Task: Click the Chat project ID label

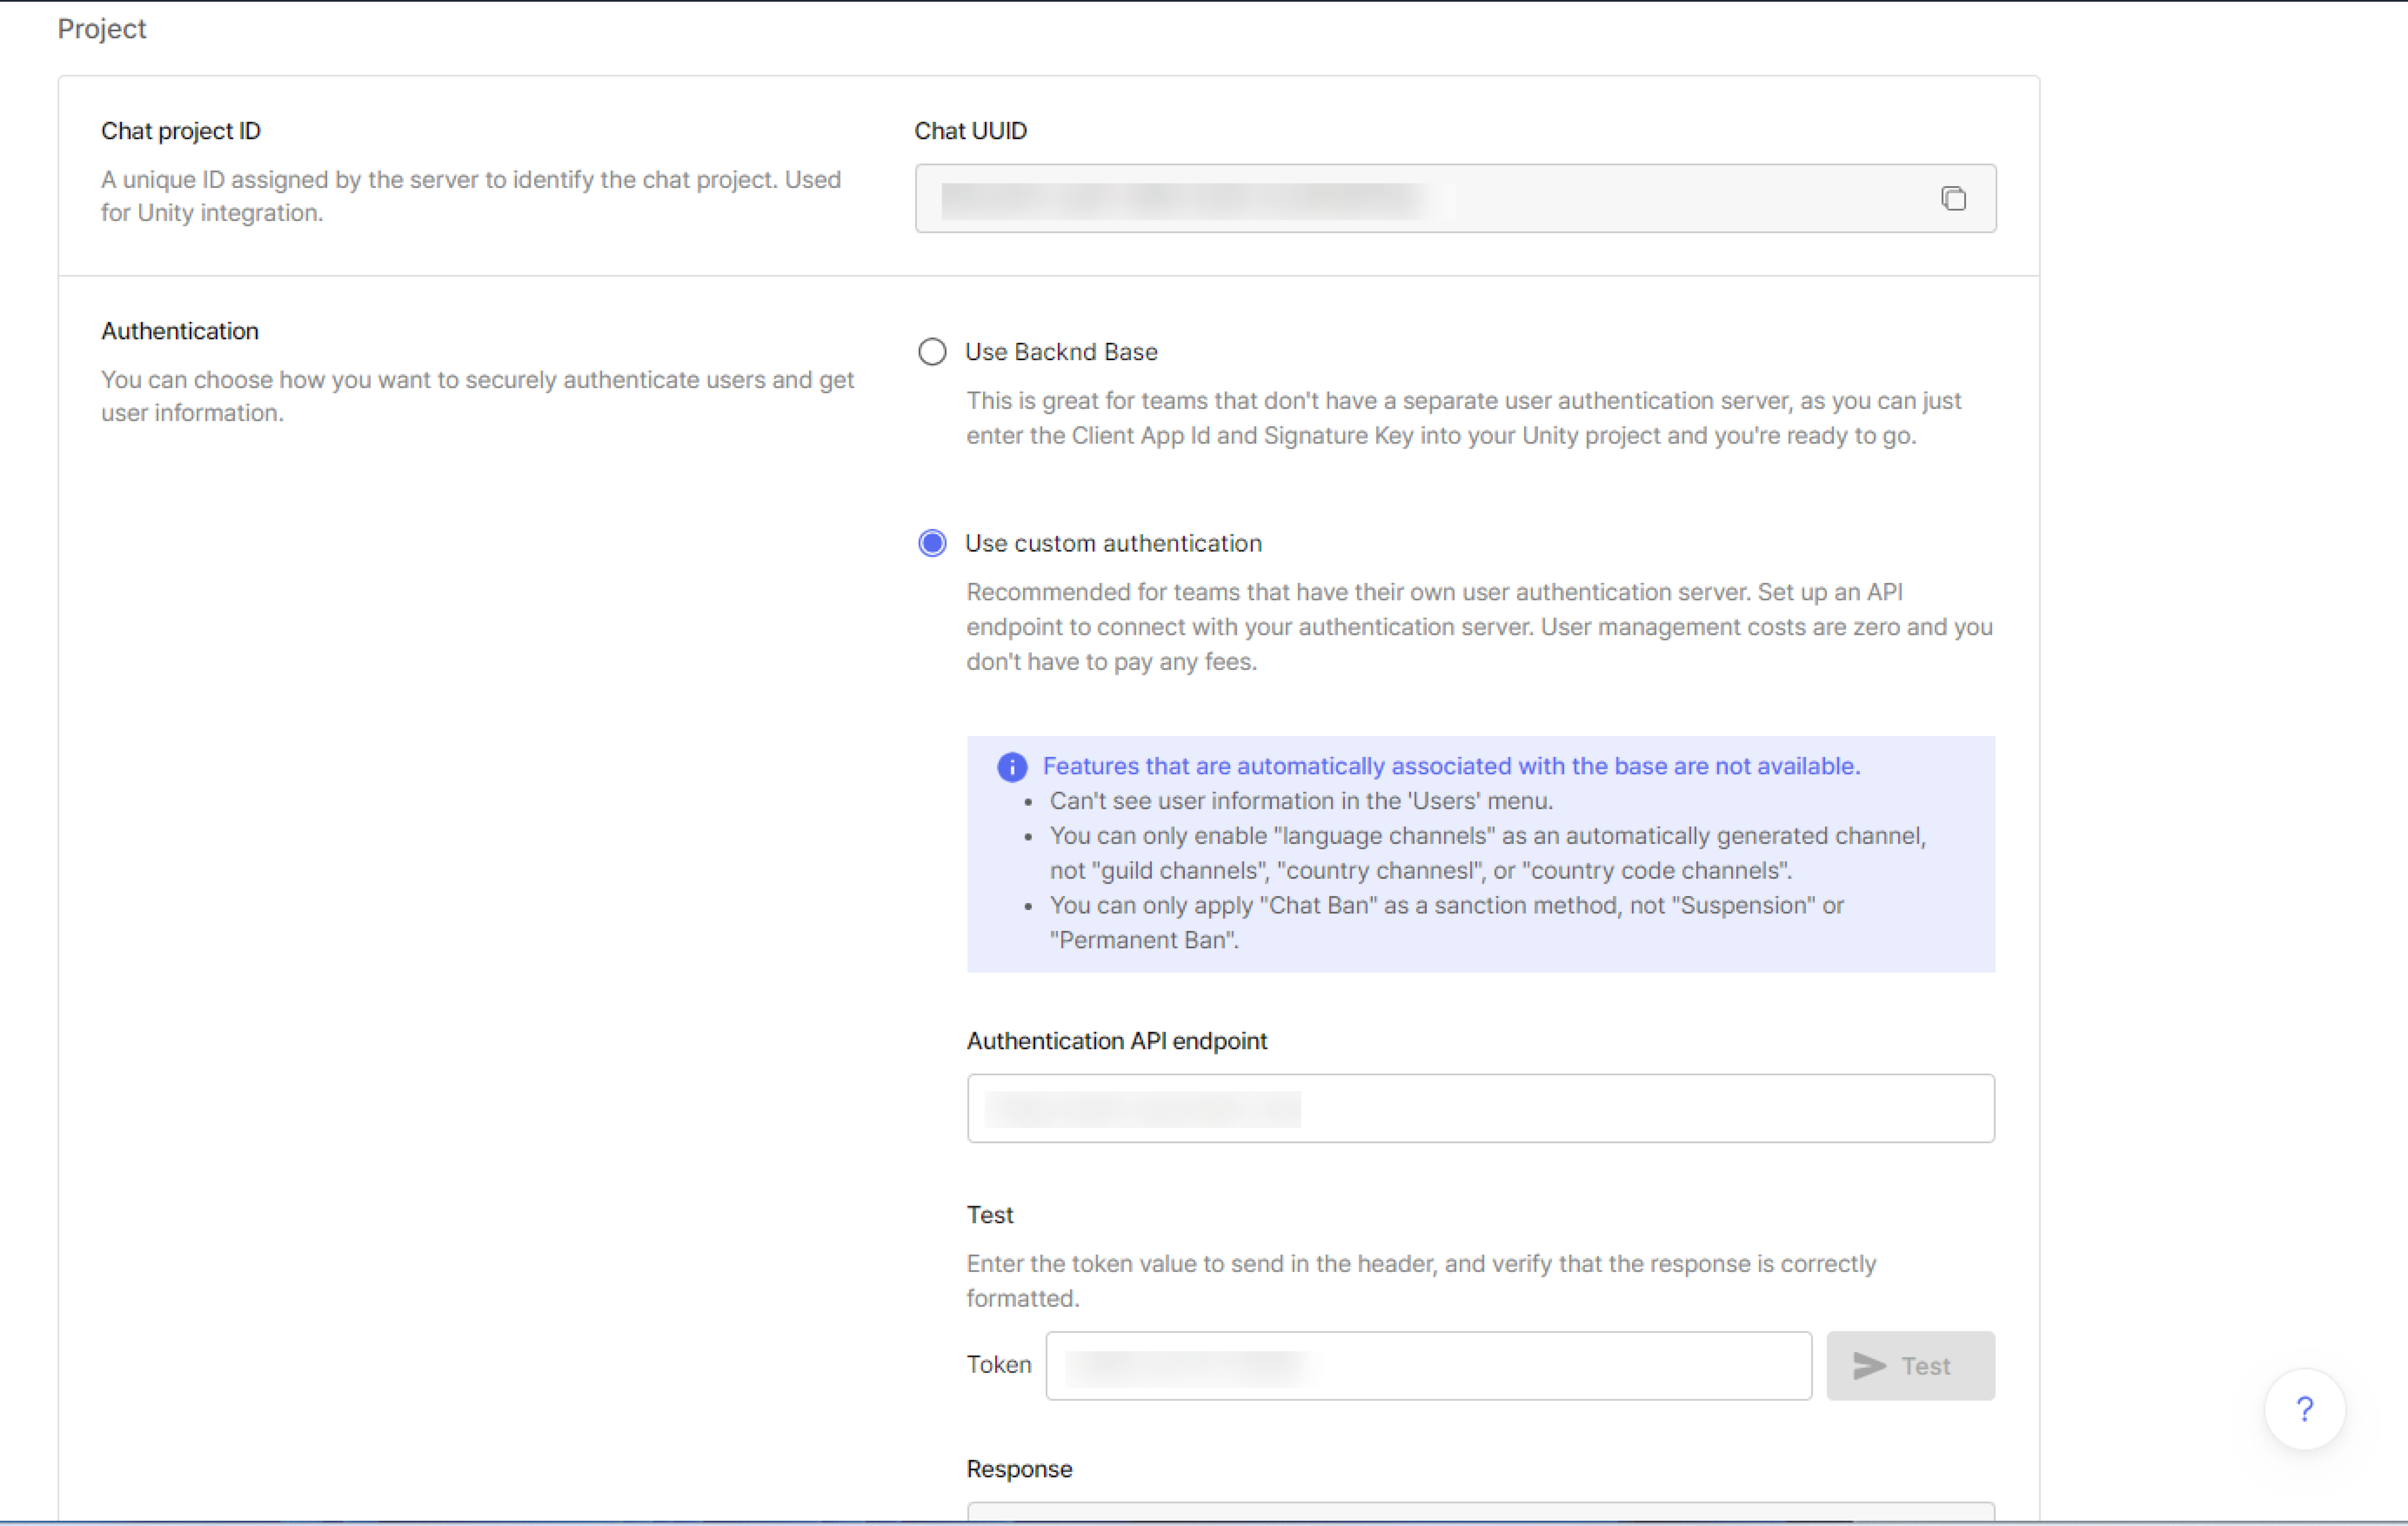Action: (181, 131)
